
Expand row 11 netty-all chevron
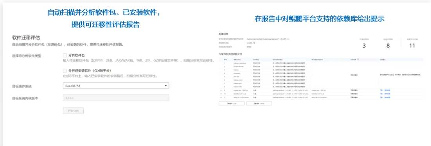[x=221, y=97]
